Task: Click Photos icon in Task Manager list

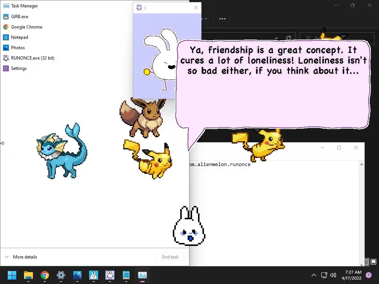Action: click(x=6, y=48)
